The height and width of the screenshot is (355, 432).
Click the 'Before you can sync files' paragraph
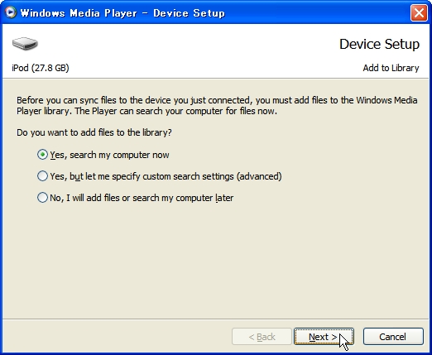[x=217, y=106]
